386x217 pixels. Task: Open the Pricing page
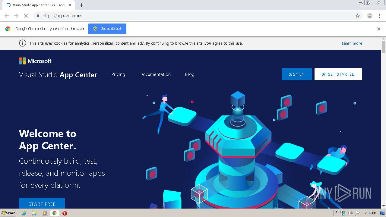coord(118,74)
